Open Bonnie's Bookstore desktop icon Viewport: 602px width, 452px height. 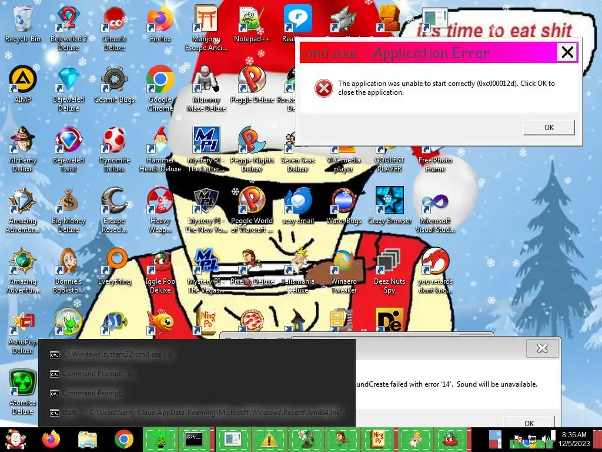pyautogui.click(x=68, y=271)
